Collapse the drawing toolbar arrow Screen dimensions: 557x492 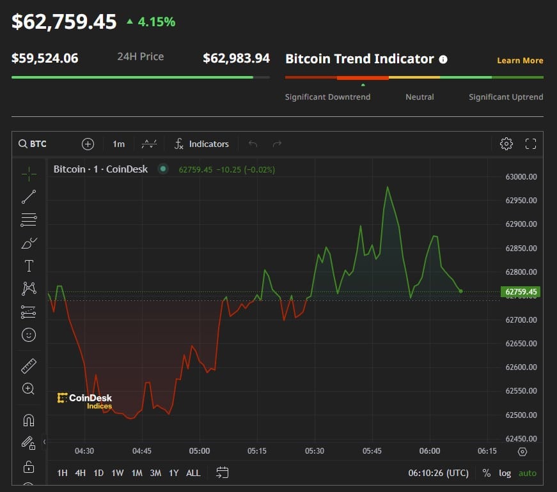[44, 442]
